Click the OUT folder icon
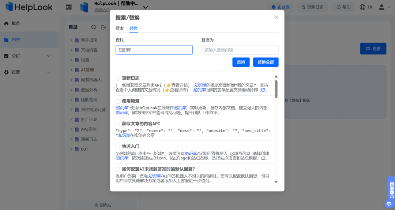Screen dimensions: 395x210 pyautogui.click(x=77, y=149)
